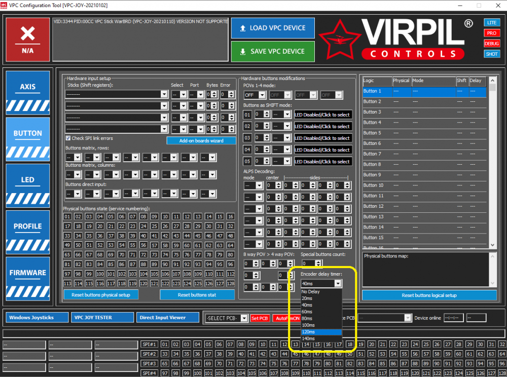Click the SHOT button

[492, 54]
